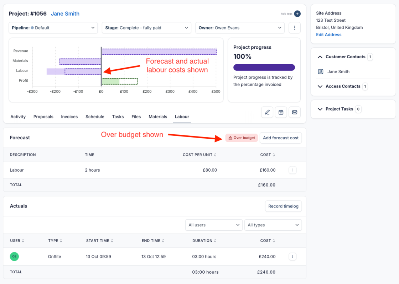This screenshot has height=284, width=399.
Task: Click the Add forecast cost button
Action: tap(281, 138)
